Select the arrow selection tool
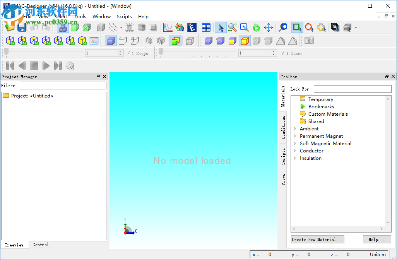This screenshot has height=260, width=397. coord(221,27)
